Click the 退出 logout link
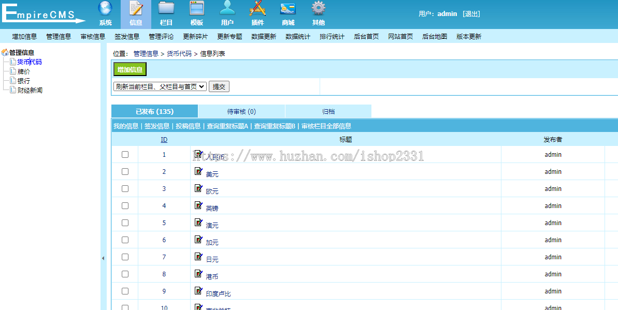 (x=471, y=14)
